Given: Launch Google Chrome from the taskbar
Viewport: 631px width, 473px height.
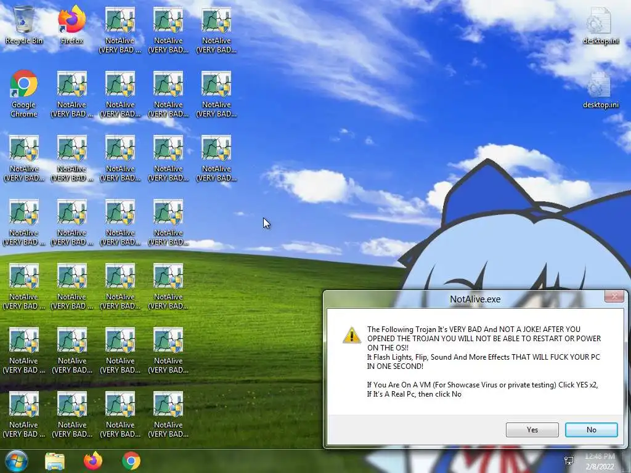Looking at the screenshot, I should pyautogui.click(x=131, y=461).
